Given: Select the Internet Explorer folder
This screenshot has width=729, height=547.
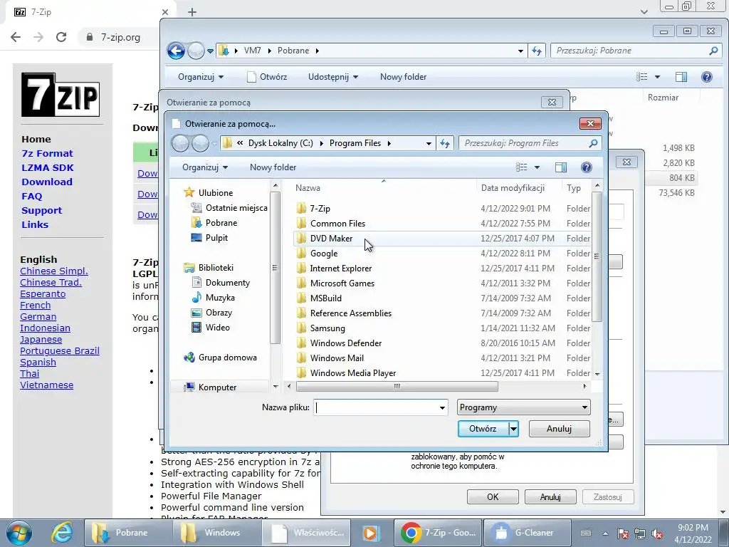Looking at the screenshot, I should coord(340,268).
